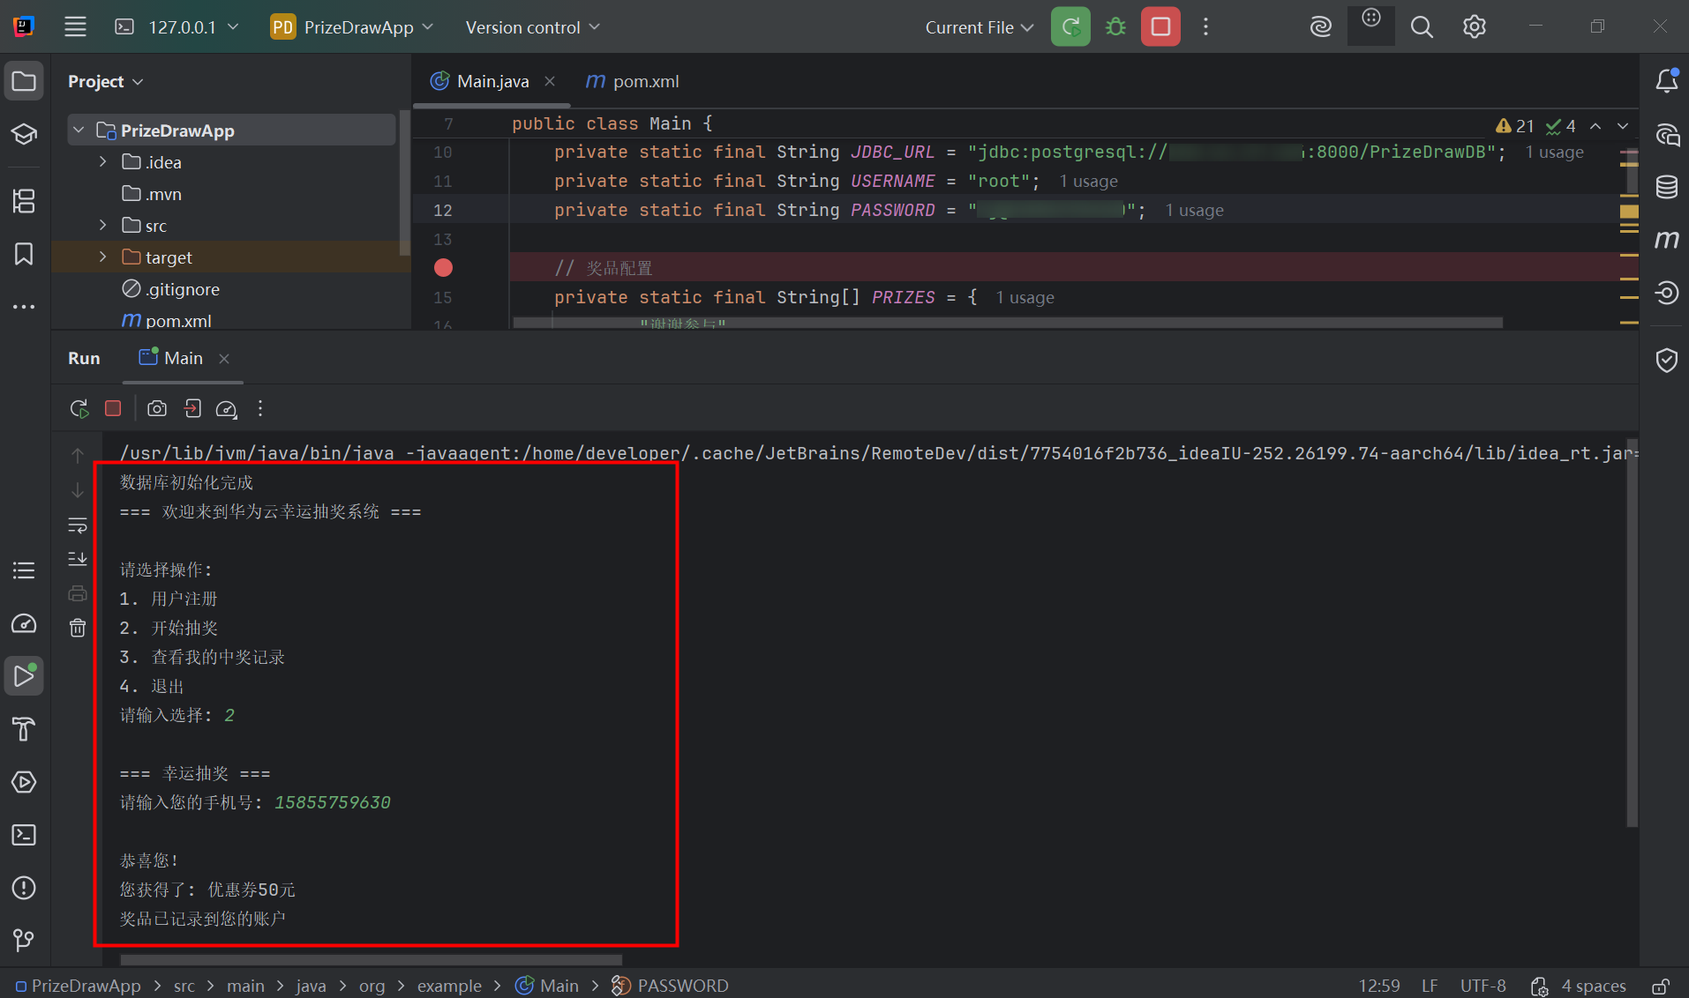Expand the src folder in project tree
The image size is (1689, 998).
coord(103,226)
